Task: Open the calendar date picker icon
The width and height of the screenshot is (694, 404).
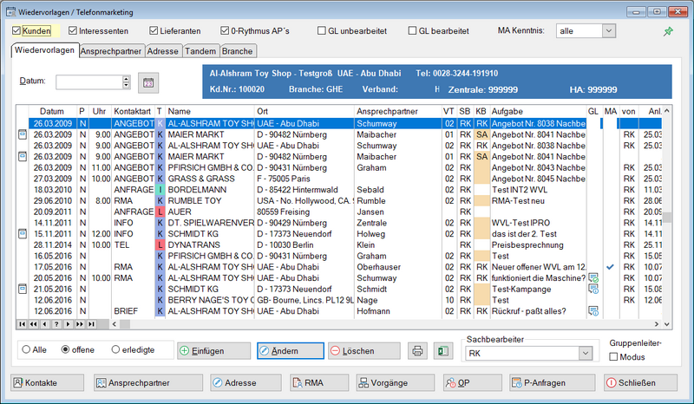Action: (148, 82)
